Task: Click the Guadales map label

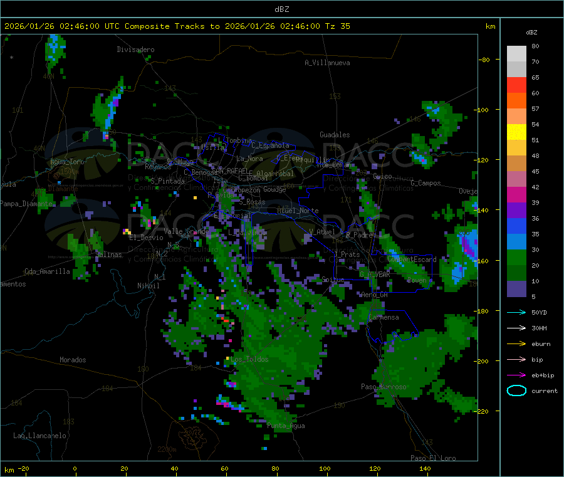Action: click(x=335, y=135)
